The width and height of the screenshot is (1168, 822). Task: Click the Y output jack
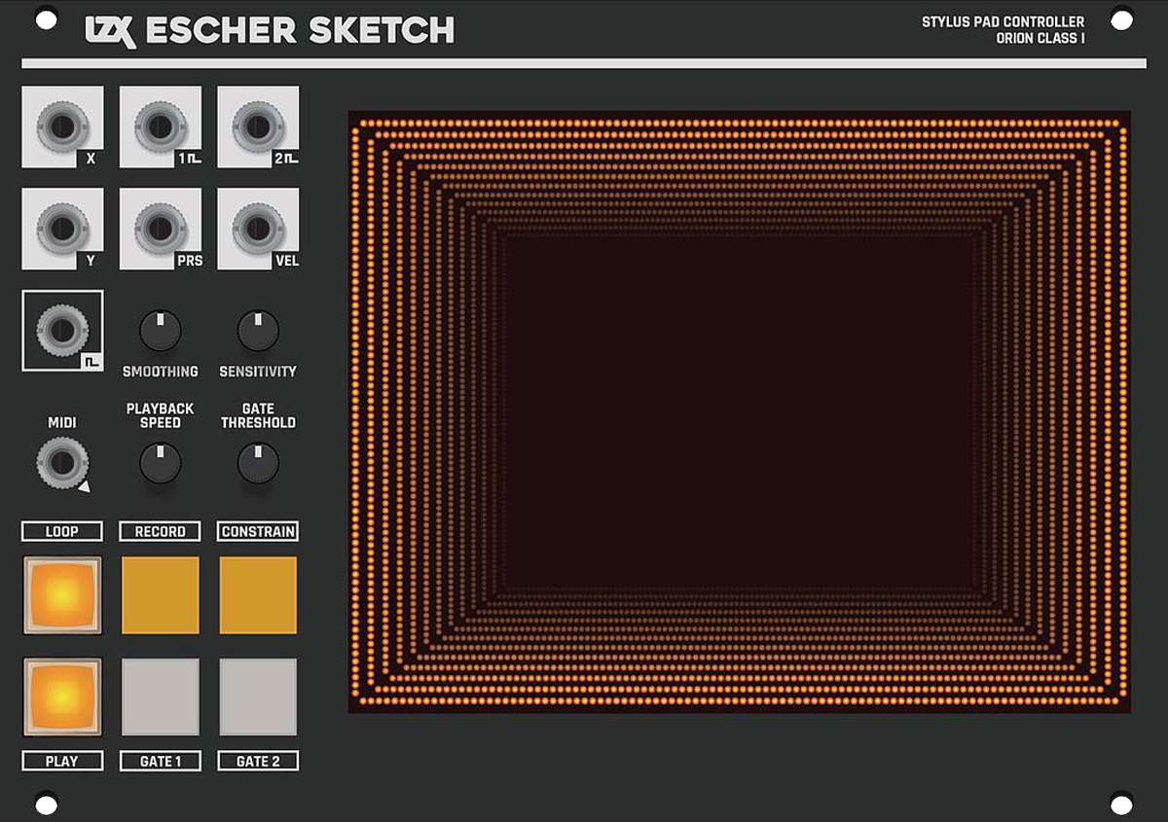pos(62,229)
